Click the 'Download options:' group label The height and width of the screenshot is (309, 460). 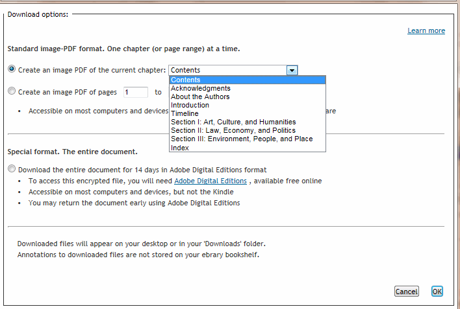[38, 14]
